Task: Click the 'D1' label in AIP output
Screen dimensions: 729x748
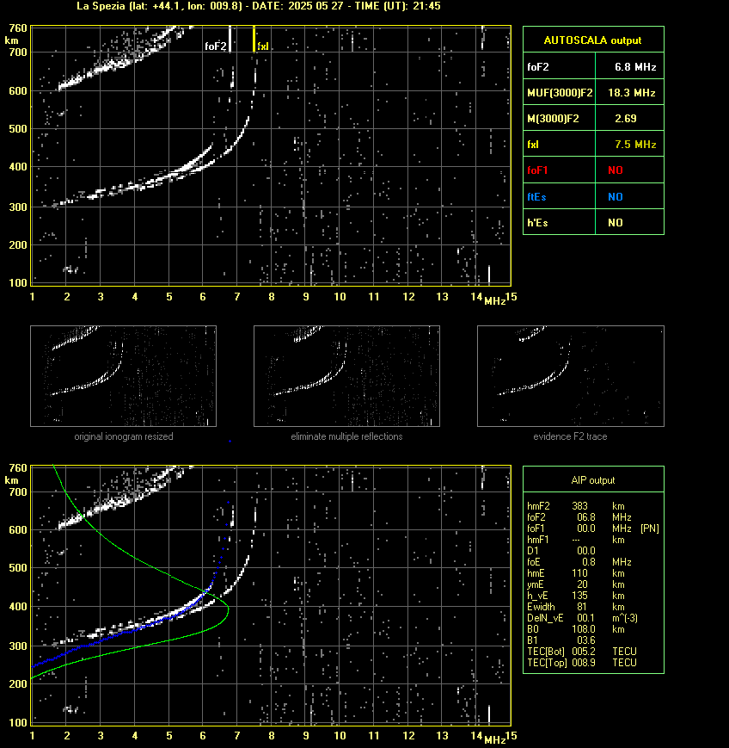Action: tap(533, 551)
